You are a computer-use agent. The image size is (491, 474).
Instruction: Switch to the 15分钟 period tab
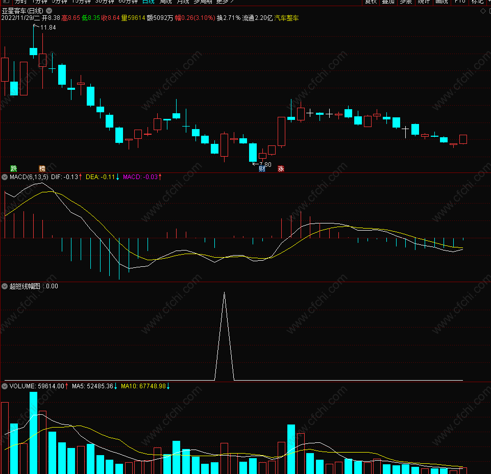[x=81, y=2]
